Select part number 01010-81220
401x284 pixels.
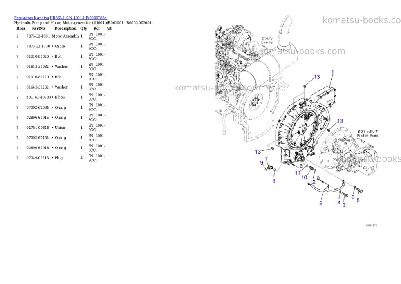pyautogui.click(x=37, y=77)
